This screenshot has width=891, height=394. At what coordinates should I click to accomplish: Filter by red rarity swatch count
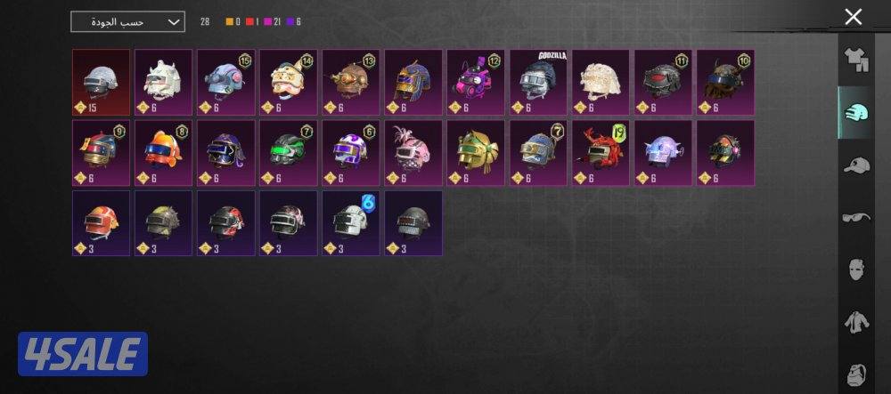[x=253, y=22]
